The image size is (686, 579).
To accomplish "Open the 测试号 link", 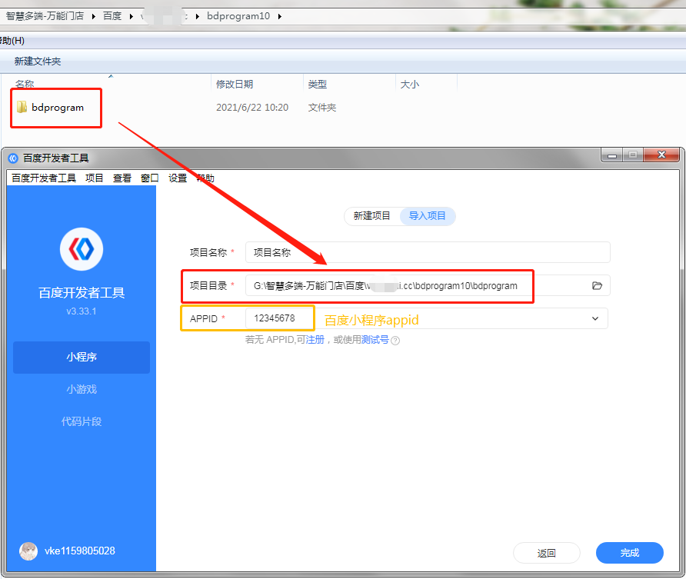I will tap(375, 340).
